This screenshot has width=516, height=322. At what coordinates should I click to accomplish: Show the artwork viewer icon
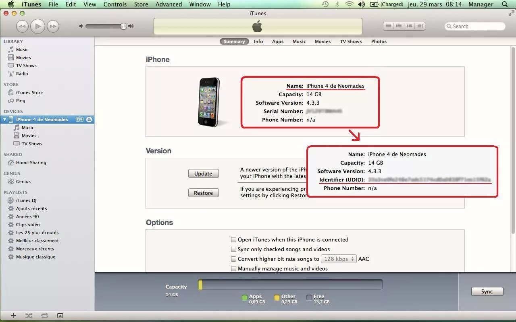coord(60,316)
